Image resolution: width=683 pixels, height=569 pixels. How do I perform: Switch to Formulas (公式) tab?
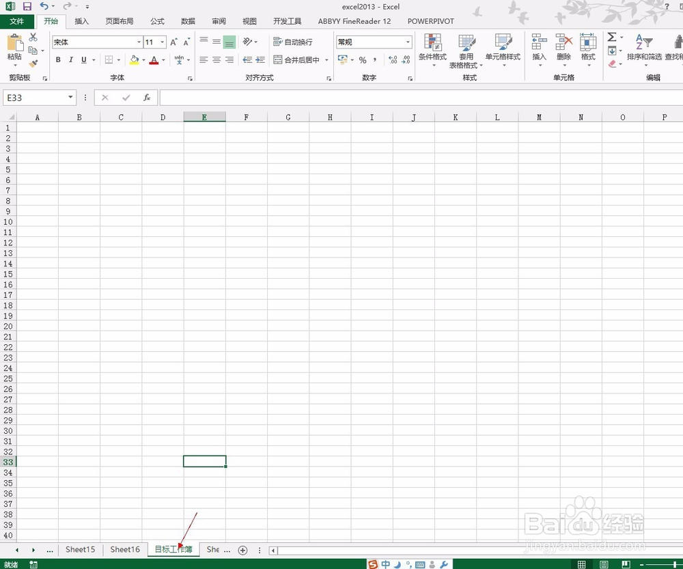click(x=157, y=21)
